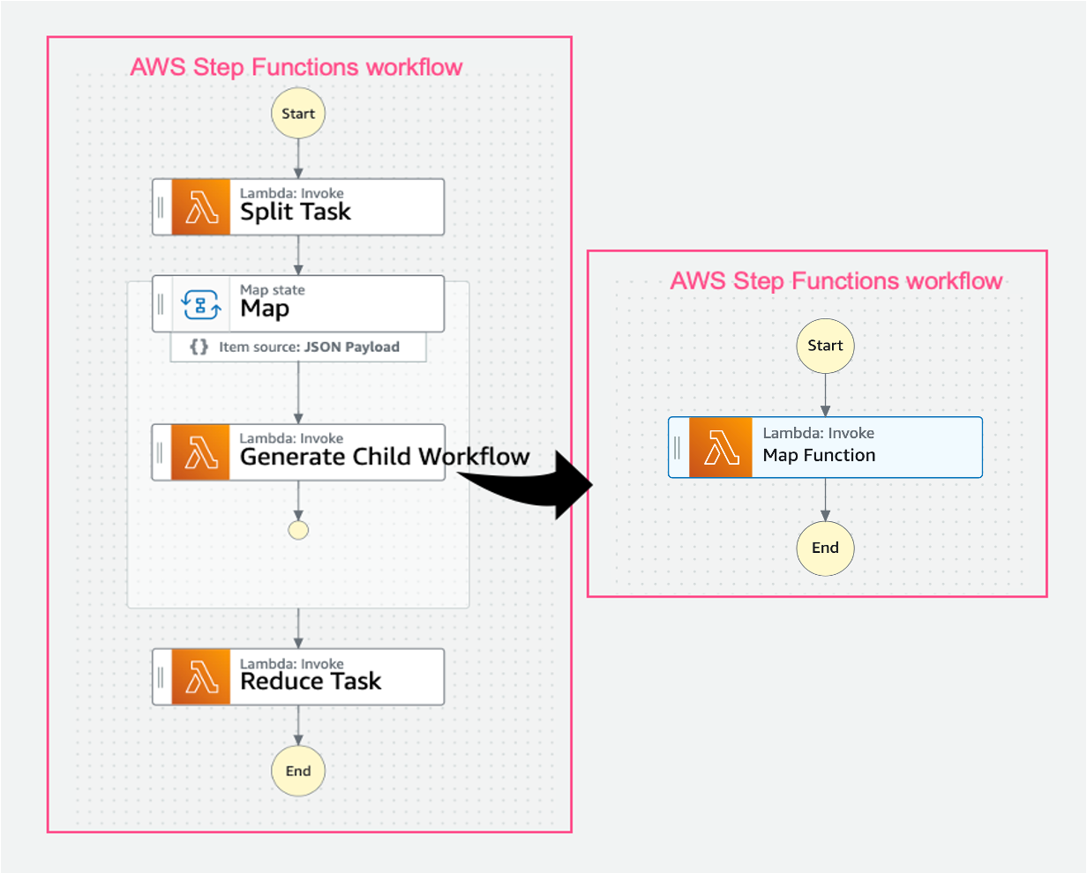The width and height of the screenshot is (1087, 873).
Task: Click the curly braces Item source icon
Action: click(x=199, y=347)
